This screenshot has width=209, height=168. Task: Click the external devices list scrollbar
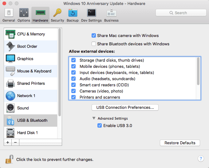pyautogui.click(x=198, y=71)
